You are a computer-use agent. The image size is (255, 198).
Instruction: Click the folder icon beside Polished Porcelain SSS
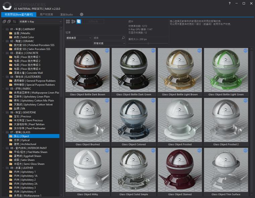click(x=11, y=45)
